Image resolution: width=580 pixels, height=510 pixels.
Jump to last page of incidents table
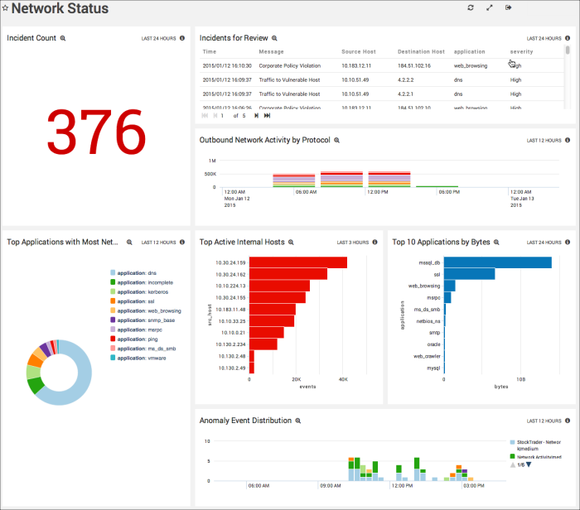click(x=267, y=115)
